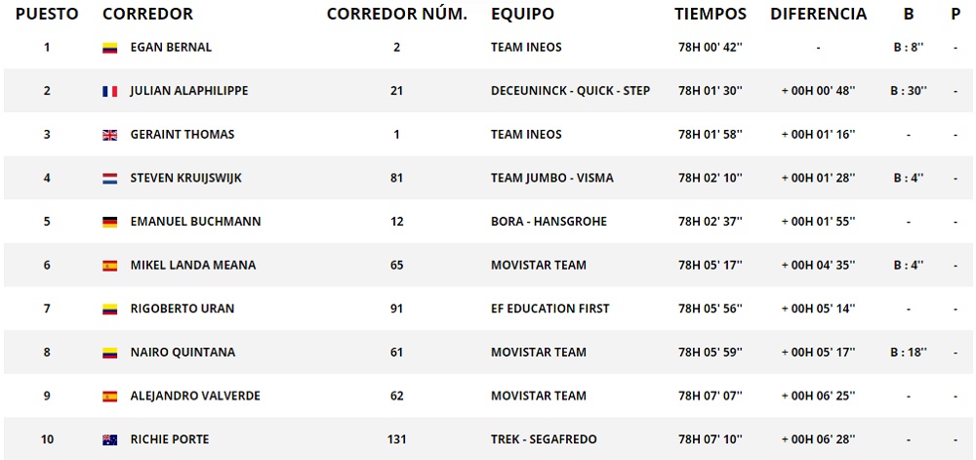Viewport: 976px width, 460px height.
Task: Open Julian Alaphilippe's rider link
Action: coord(188,91)
